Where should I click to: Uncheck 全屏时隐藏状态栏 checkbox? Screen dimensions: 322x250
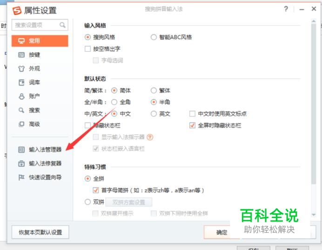pyautogui.click(x=192, y=125)
